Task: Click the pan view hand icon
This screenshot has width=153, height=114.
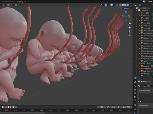Action: coord(129,28)
